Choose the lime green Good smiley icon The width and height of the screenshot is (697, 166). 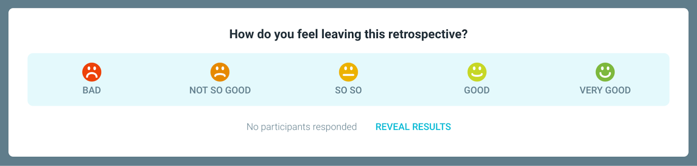[x=477, y=72]
